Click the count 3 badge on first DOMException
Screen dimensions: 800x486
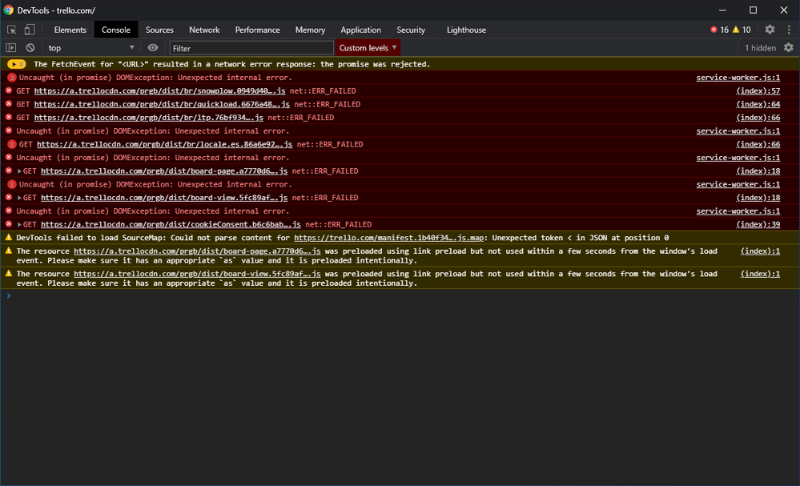tap(12, 78)
